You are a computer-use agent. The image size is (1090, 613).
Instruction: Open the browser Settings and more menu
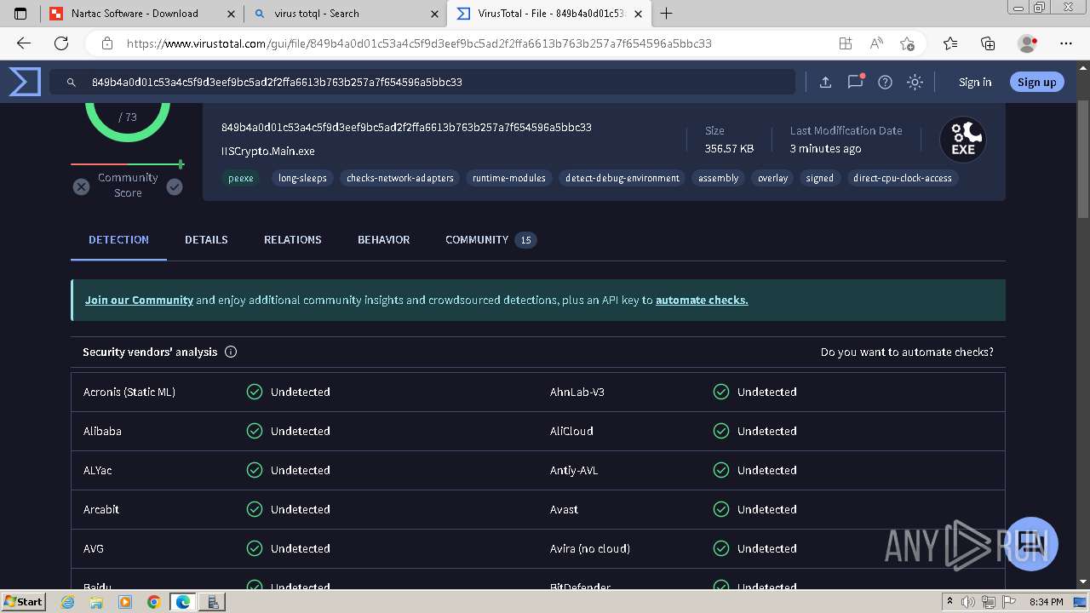point(1066,43)
